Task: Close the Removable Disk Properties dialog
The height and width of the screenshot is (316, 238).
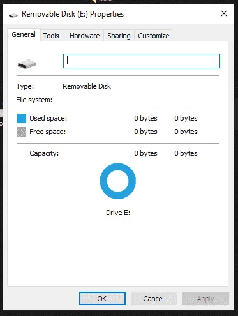Action: (224, 13)
